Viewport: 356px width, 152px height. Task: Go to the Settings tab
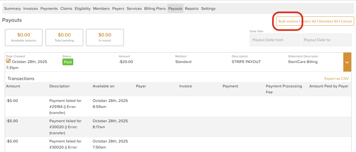208,9
